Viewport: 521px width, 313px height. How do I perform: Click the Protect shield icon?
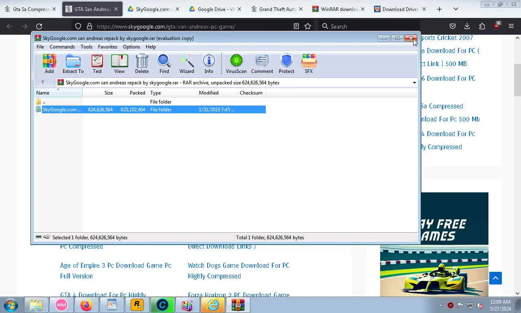pos(287,64)
